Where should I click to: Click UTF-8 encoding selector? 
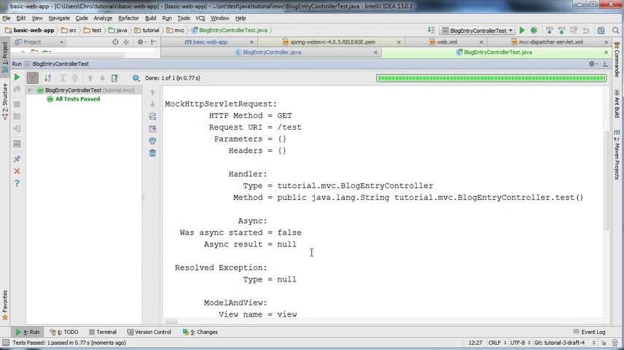pyautogui.click(x=520, y=343)
